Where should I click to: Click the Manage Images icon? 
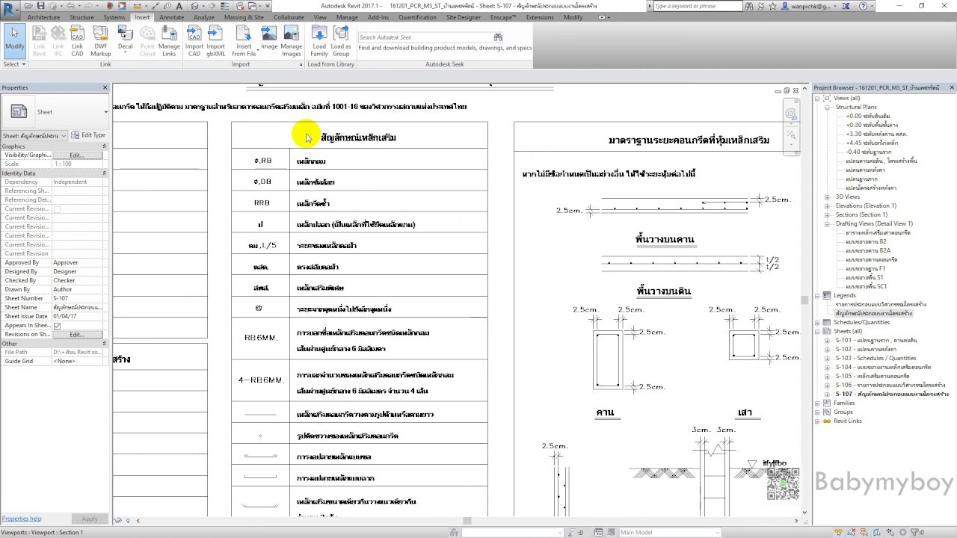(x=292, y=41)
